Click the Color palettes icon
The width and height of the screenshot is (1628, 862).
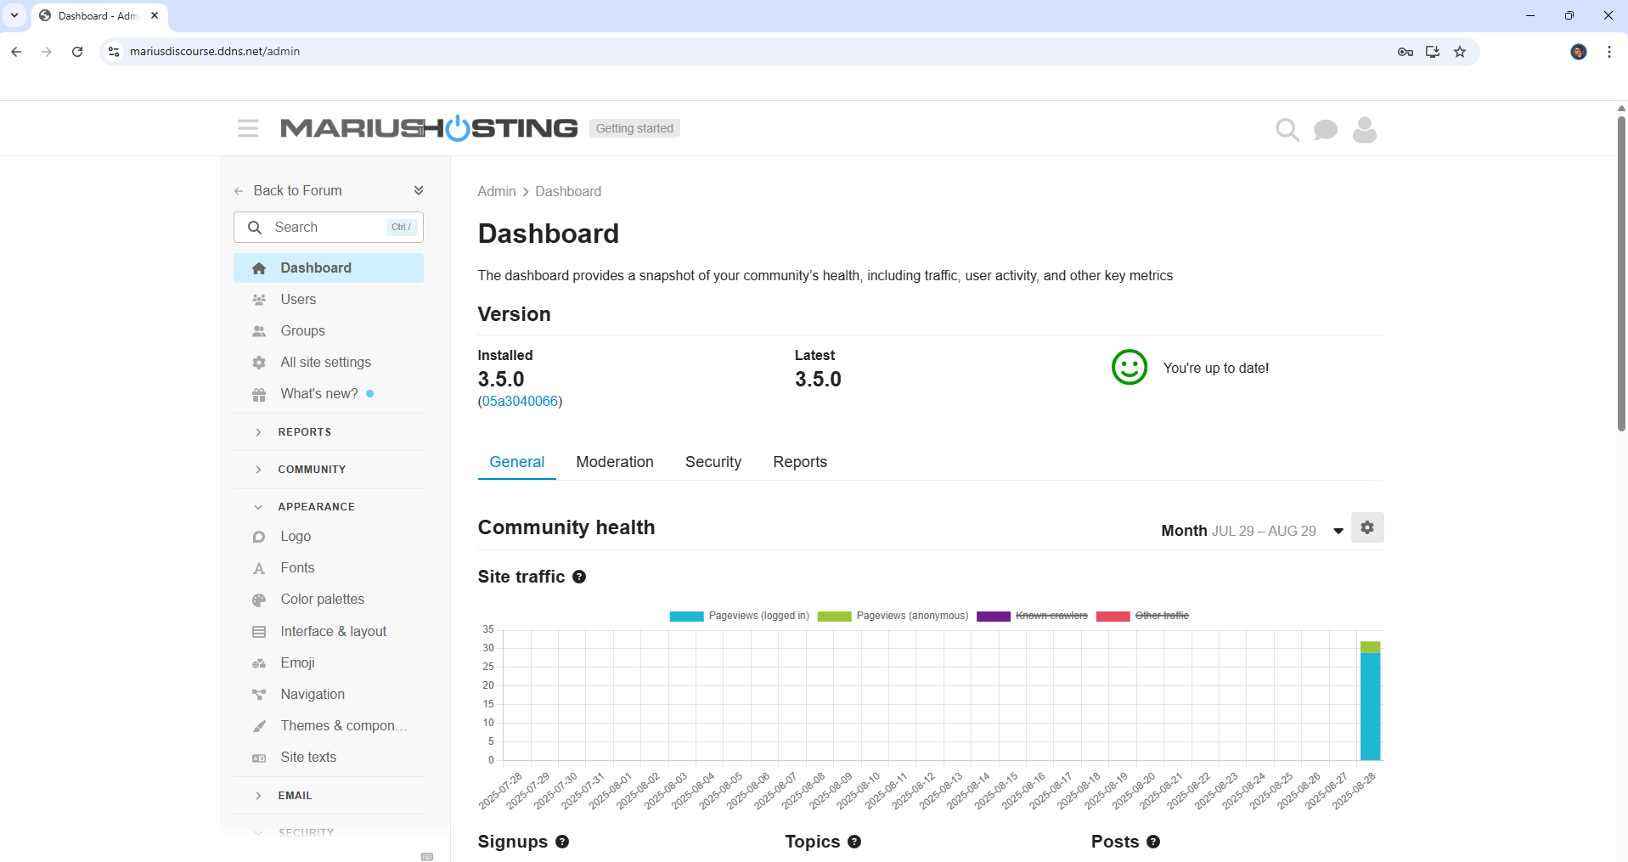pyautogui.click(x=259, y=600)
